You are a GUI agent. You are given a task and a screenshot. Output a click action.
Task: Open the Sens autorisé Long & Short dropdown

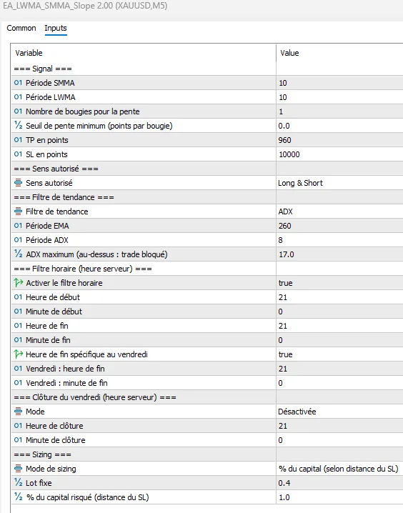(x=339, y=183)
